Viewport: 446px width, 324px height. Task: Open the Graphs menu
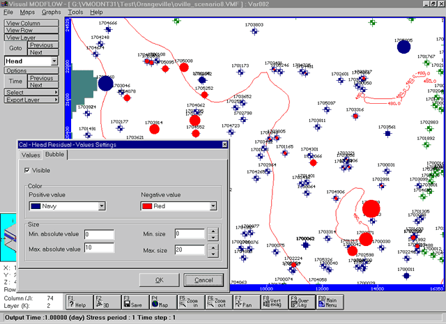tap(51, 13)
